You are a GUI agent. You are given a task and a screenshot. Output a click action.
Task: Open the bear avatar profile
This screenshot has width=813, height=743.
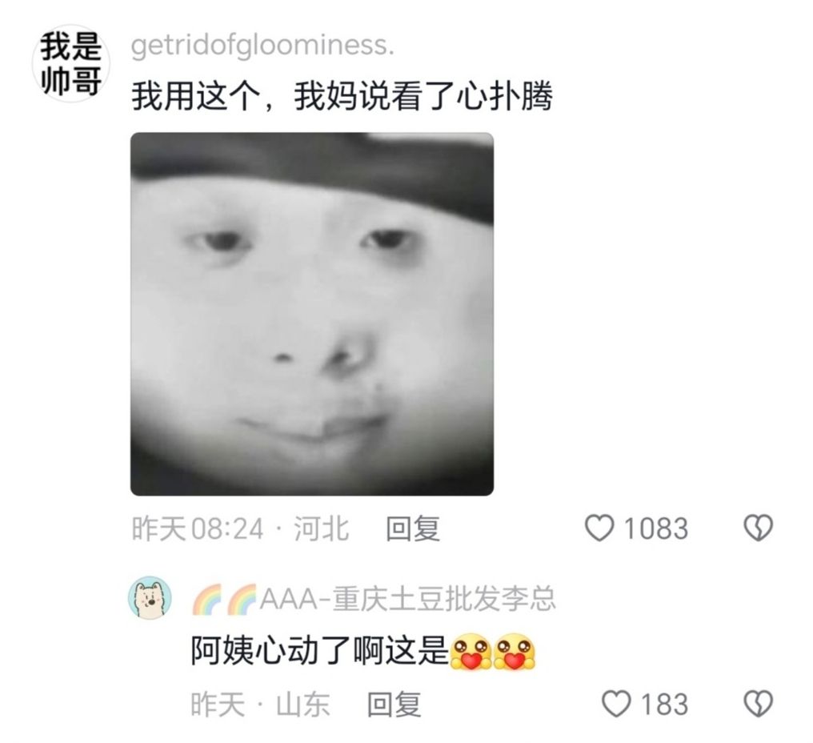(x=150, y=598)
